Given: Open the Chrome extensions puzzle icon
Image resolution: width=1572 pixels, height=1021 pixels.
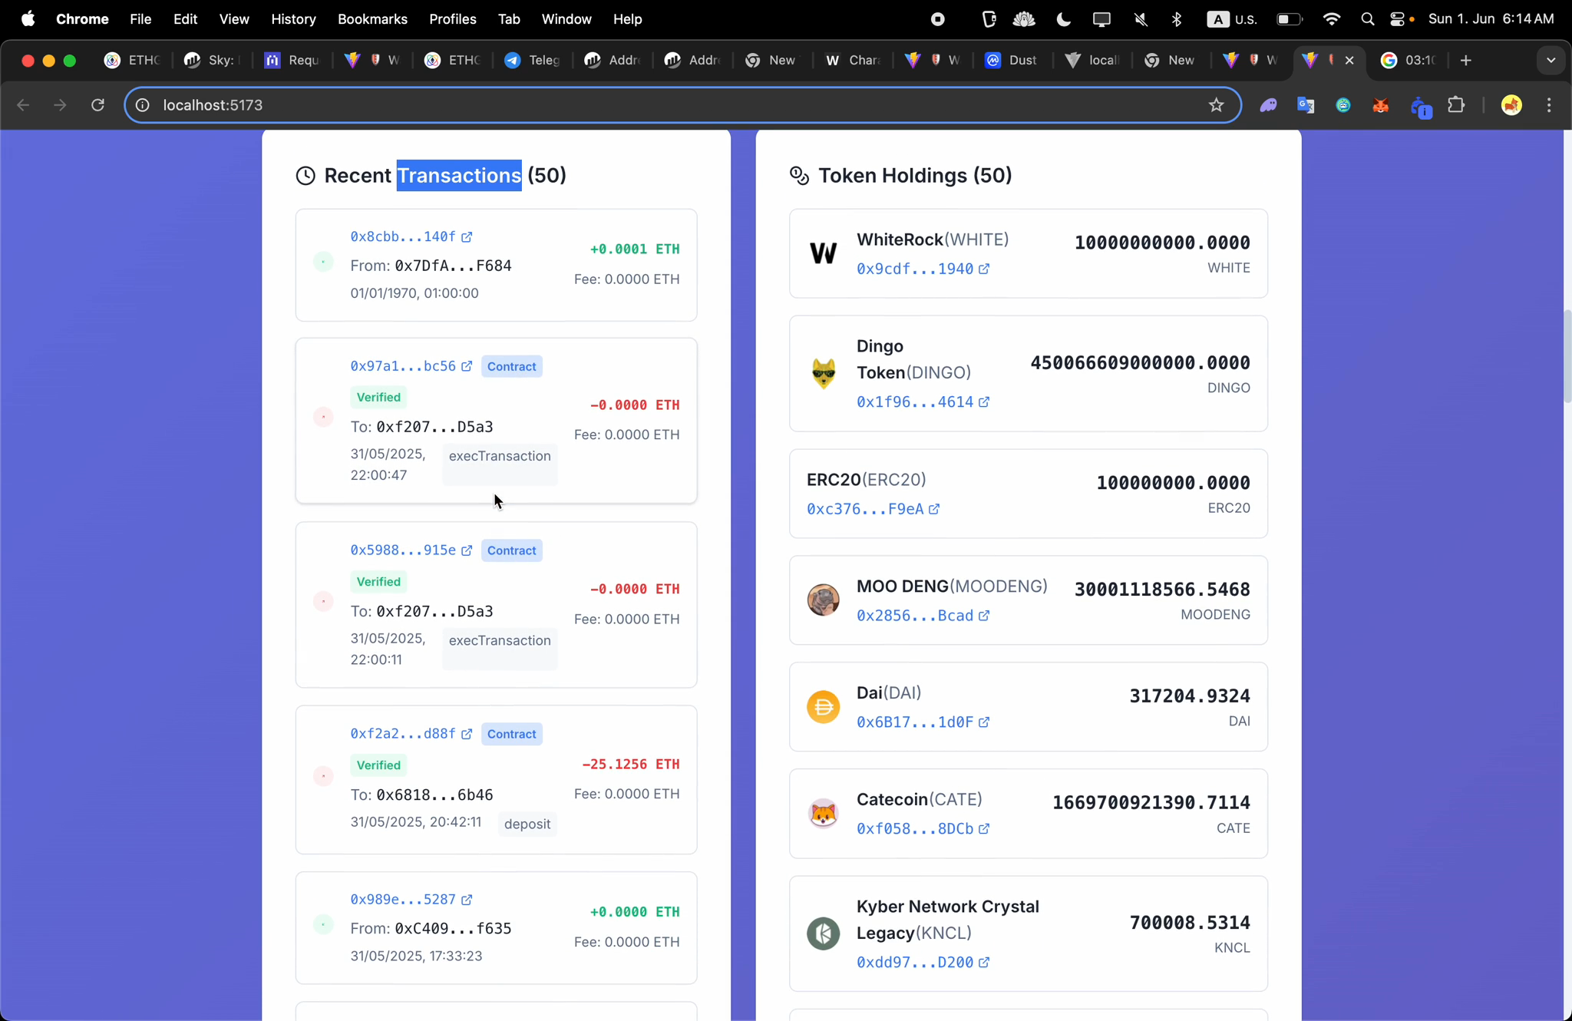Looking at the screenshot, I should point(1456,105).
